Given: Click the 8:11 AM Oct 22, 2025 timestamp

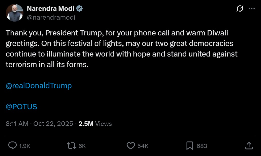Looking at the screenshot, I should pyautogui.click(x=39, y=124).
